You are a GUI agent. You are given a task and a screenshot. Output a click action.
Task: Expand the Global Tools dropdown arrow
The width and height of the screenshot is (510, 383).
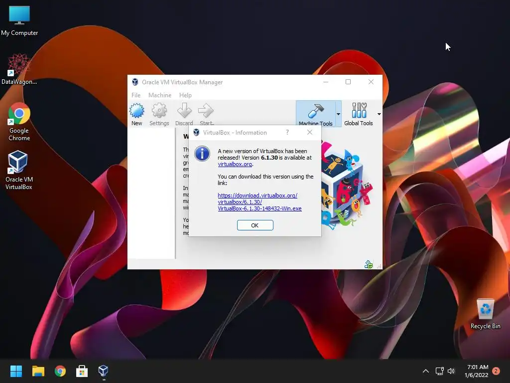tap(379, 114)
